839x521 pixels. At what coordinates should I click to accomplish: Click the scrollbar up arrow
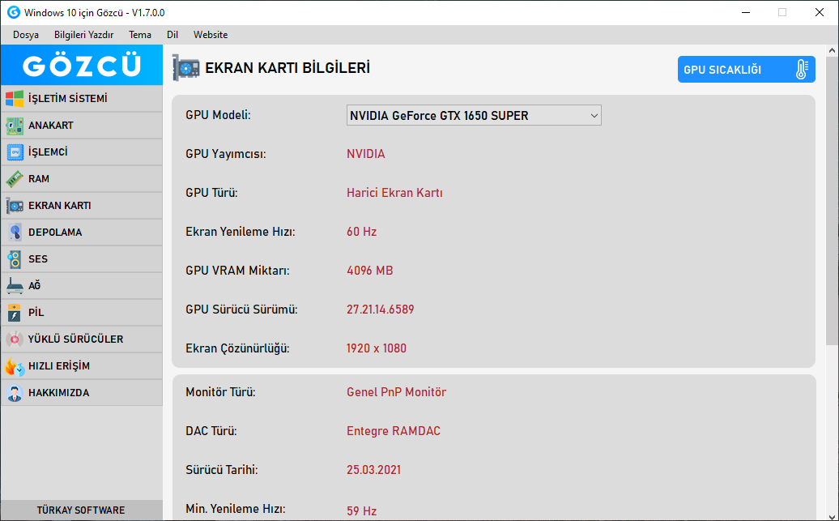point(832,51)
